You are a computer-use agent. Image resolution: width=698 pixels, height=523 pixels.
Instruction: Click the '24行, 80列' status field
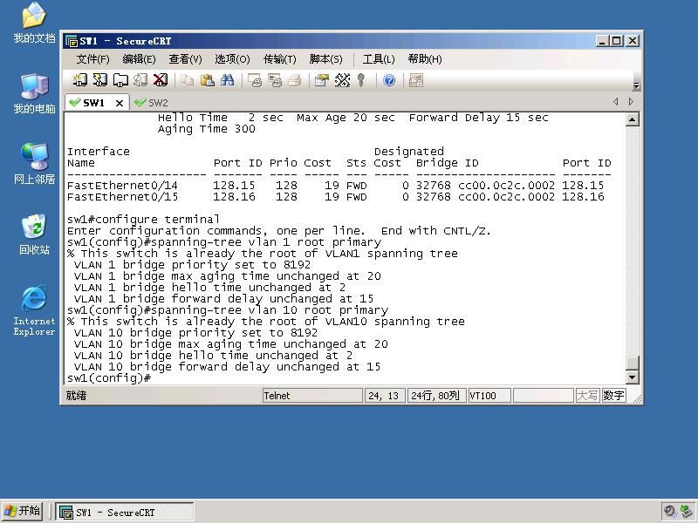[x=437, y=396]
